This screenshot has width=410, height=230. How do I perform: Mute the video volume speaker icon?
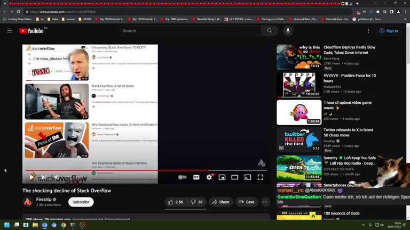(57, 177)
